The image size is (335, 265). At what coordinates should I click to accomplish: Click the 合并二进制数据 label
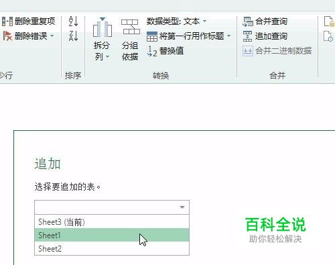click(x=283, y=51)
